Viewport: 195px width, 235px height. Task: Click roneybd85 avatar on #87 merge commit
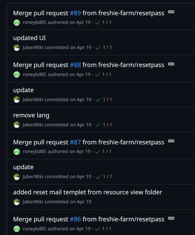[17, 152]
